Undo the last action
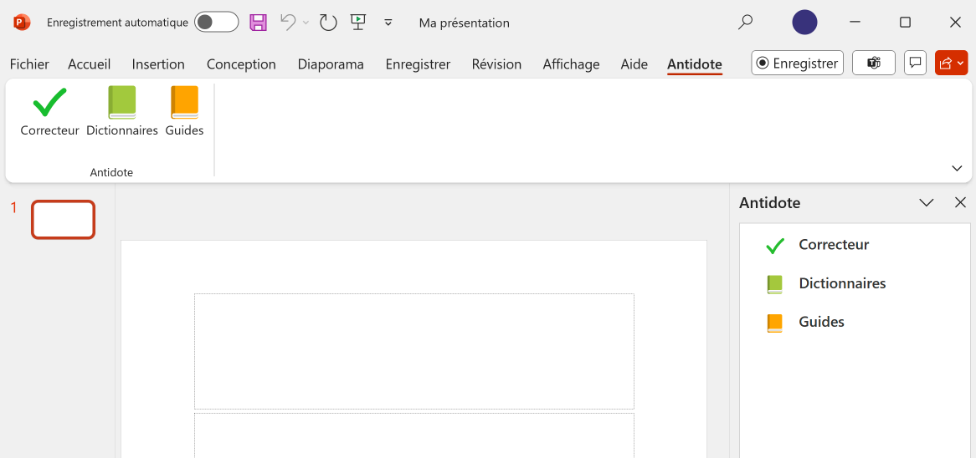976x458 pixels. click(287, 23)
